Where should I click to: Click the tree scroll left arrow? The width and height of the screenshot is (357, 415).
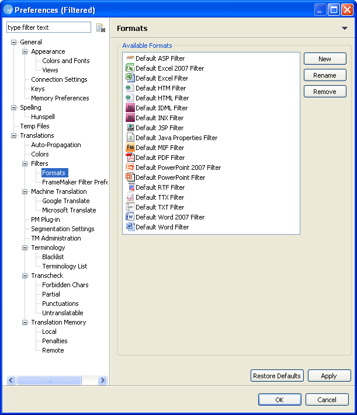(11, 381)
